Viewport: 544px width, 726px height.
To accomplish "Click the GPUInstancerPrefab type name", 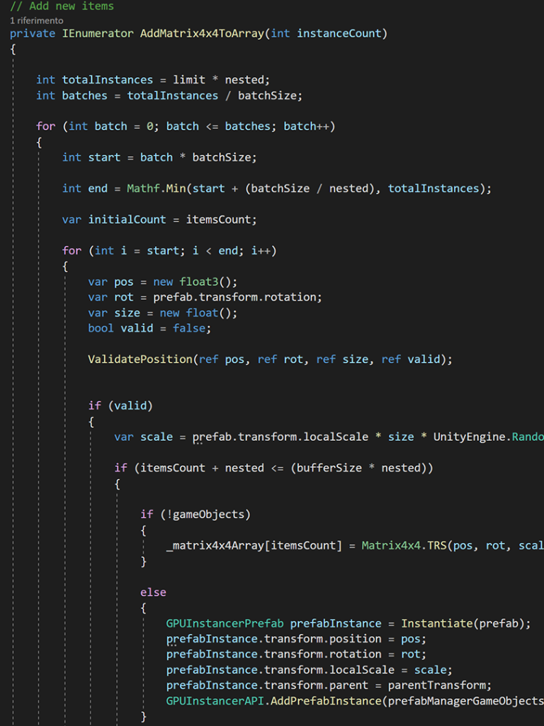I will [225, 623].
